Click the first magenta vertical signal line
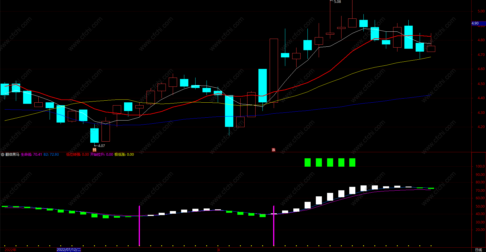486x252 pixels. (139, 225)
